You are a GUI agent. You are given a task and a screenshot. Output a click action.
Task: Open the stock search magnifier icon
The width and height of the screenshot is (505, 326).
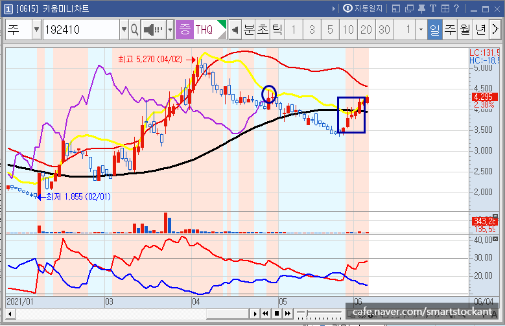135,30
